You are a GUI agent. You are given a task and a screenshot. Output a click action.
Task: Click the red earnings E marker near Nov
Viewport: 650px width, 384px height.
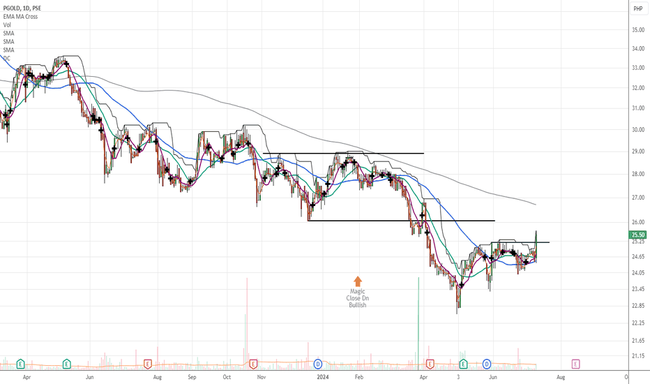253,364
